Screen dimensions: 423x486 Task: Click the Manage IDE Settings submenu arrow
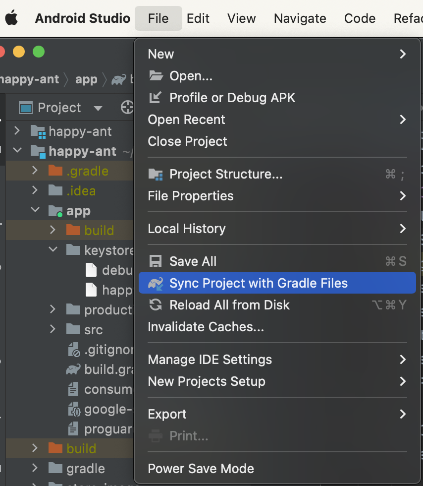coord(403,360)
